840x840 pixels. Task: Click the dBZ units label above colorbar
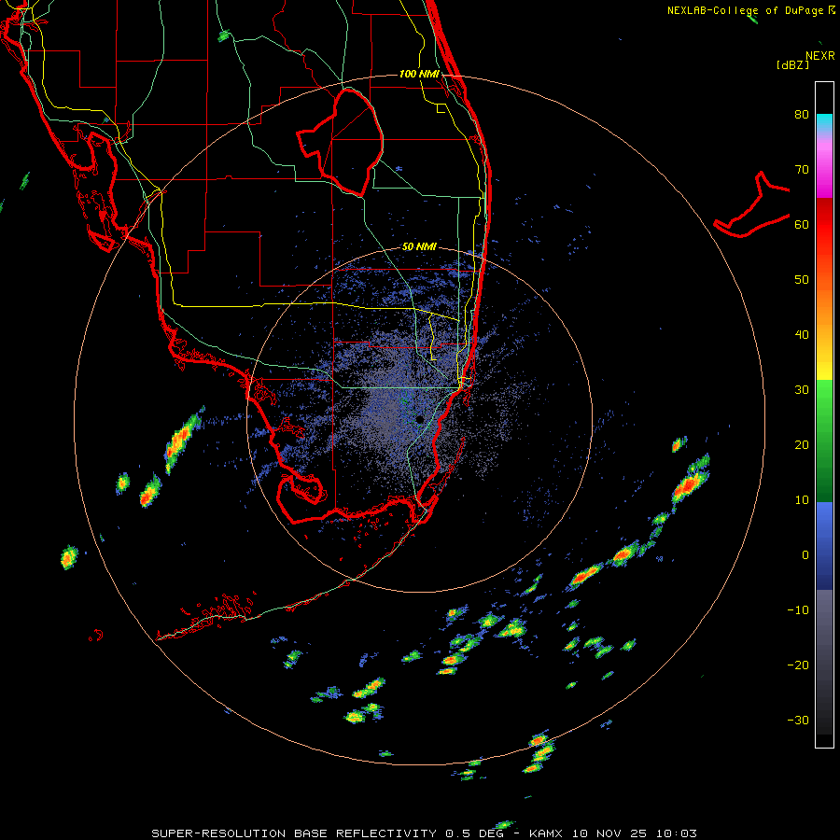click(792, 64)
